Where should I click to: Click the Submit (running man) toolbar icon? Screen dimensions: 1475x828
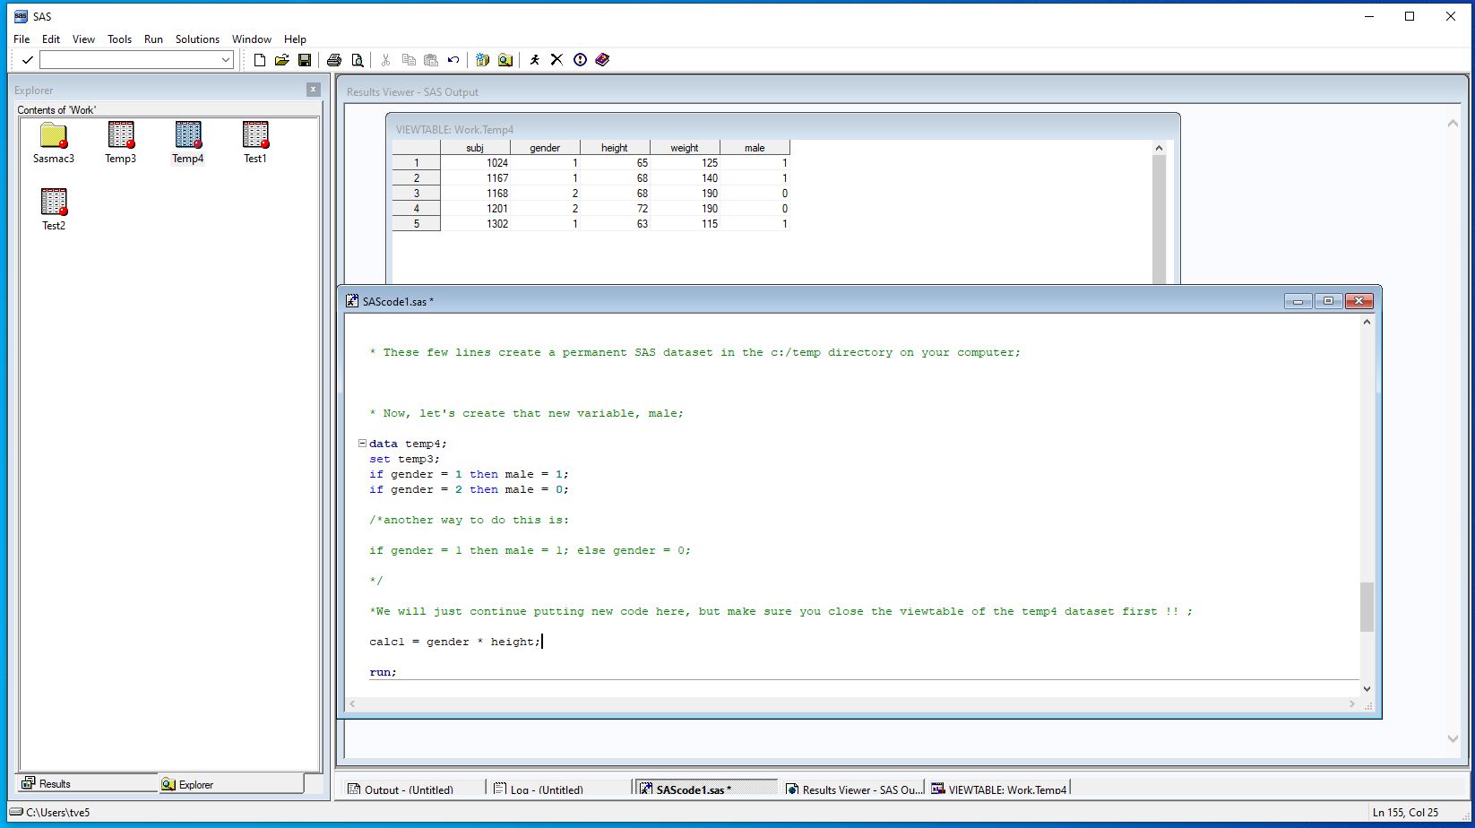tap(535, 60)
